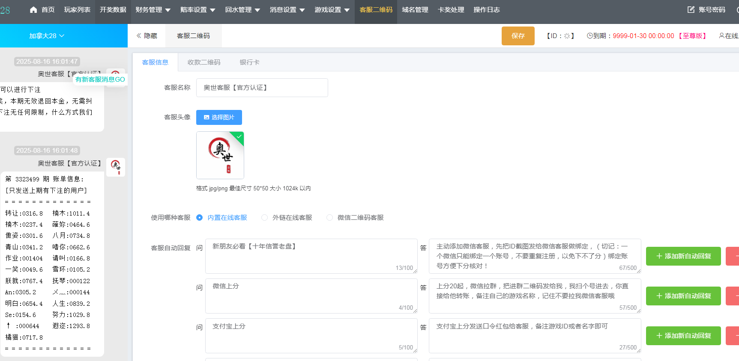Select the 外链在线客服 radio option

tap(264, 218)
